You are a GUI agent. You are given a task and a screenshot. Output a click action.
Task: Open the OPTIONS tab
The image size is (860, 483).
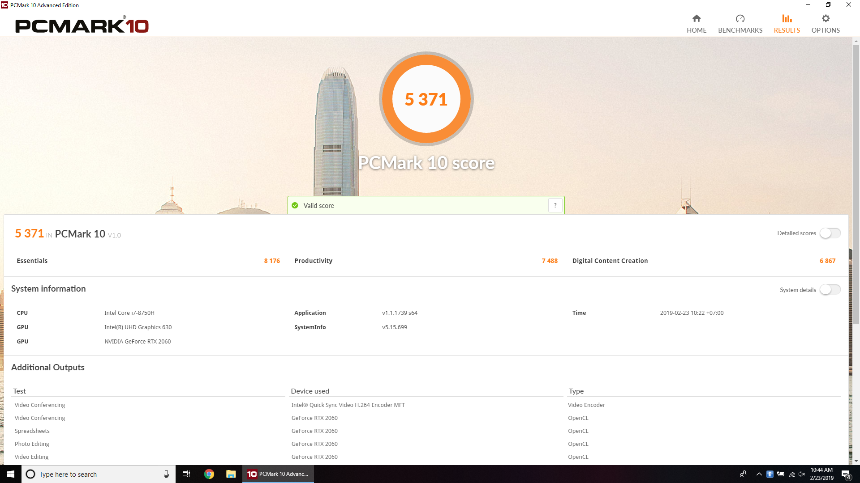click(826, 24)
